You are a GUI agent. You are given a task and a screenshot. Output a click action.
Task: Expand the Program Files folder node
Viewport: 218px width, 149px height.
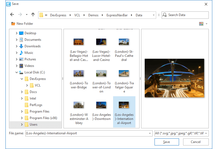coord(22,111)
